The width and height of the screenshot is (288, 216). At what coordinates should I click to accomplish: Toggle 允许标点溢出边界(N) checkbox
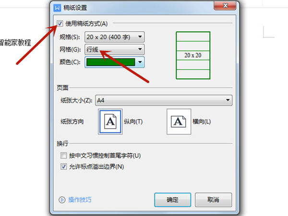63,167
